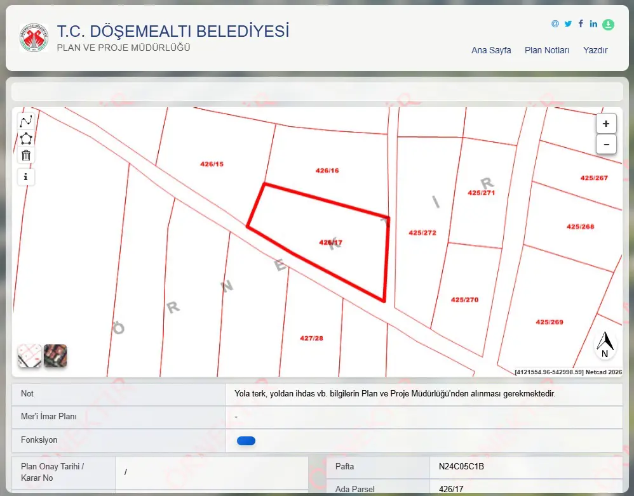Click the trash icon to delete drawings
This screenshot has height=496, width=634.
click(26, 155)
